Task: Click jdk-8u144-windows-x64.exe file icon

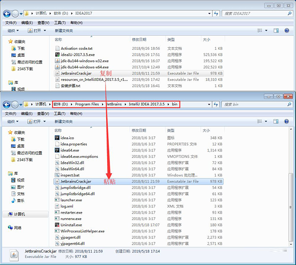Action: click(57, 67)
